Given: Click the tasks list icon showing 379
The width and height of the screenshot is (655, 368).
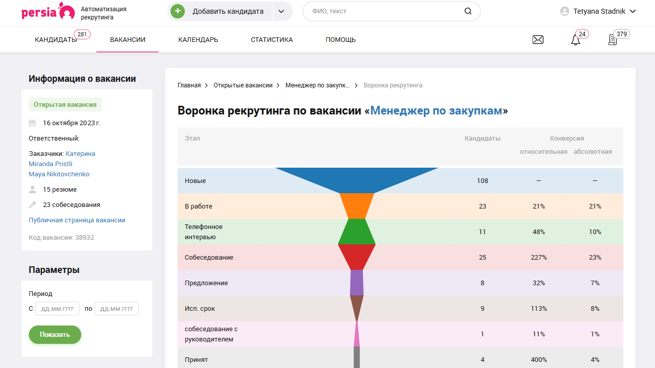Looking at the screenshot, I should point(613,39).
